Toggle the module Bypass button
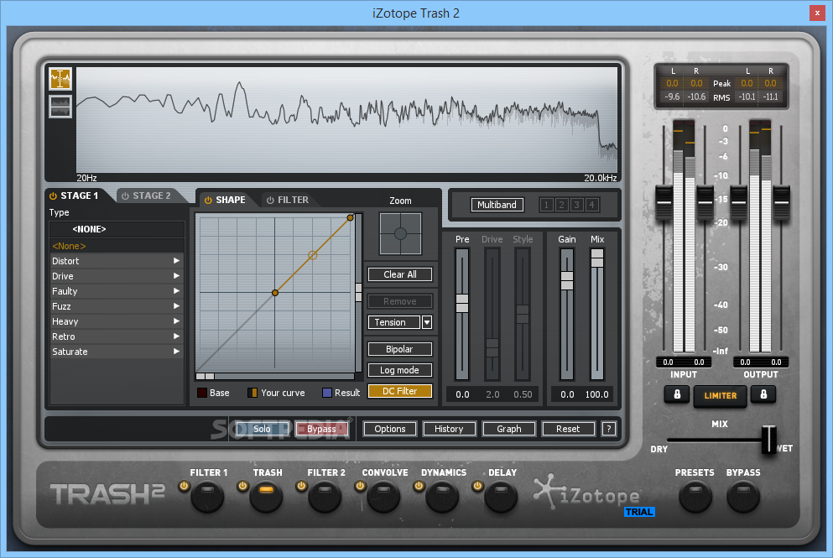Screen dimensions: 833x558 point(322,429)
